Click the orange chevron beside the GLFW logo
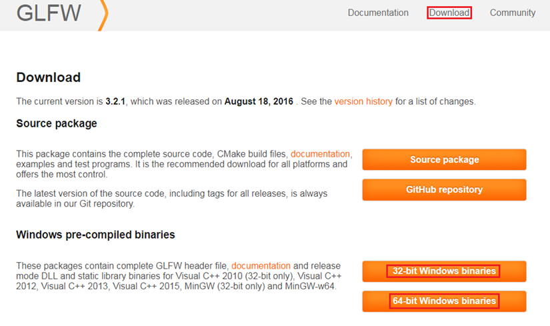The image size is (550, 326). [103, 15]
